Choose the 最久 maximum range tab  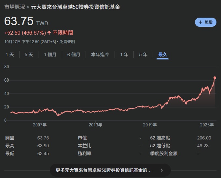pos(162,55)
